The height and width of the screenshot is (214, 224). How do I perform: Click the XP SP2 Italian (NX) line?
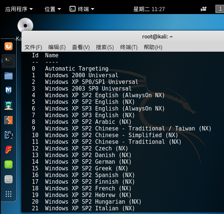[x=90, y=208]
